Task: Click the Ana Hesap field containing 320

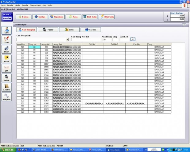Action: tap(107, 40)
